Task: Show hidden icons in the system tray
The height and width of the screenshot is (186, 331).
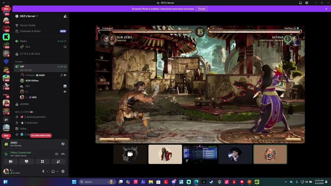Action: click(x=286, y=182)
